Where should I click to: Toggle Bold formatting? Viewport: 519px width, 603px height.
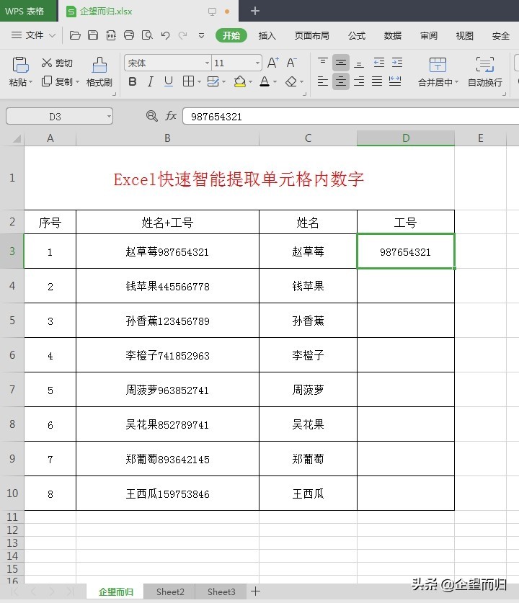pyautogui.click(x=133, y=81)
